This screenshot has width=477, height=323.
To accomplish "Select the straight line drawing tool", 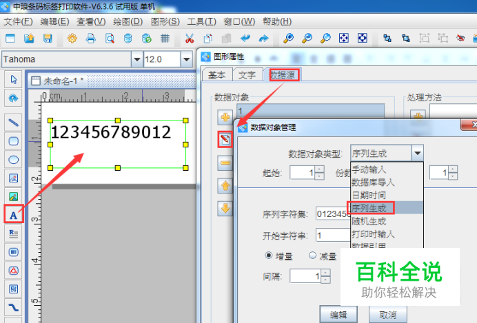I will coord(12,123).
